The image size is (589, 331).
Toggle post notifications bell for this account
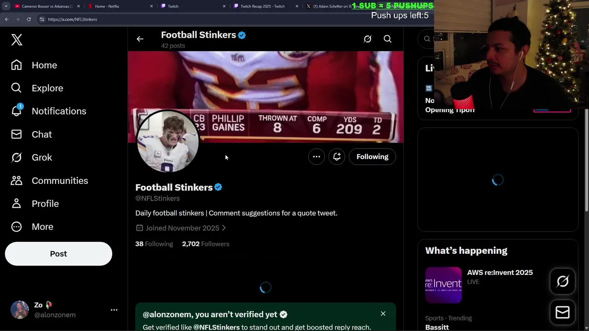337,157
